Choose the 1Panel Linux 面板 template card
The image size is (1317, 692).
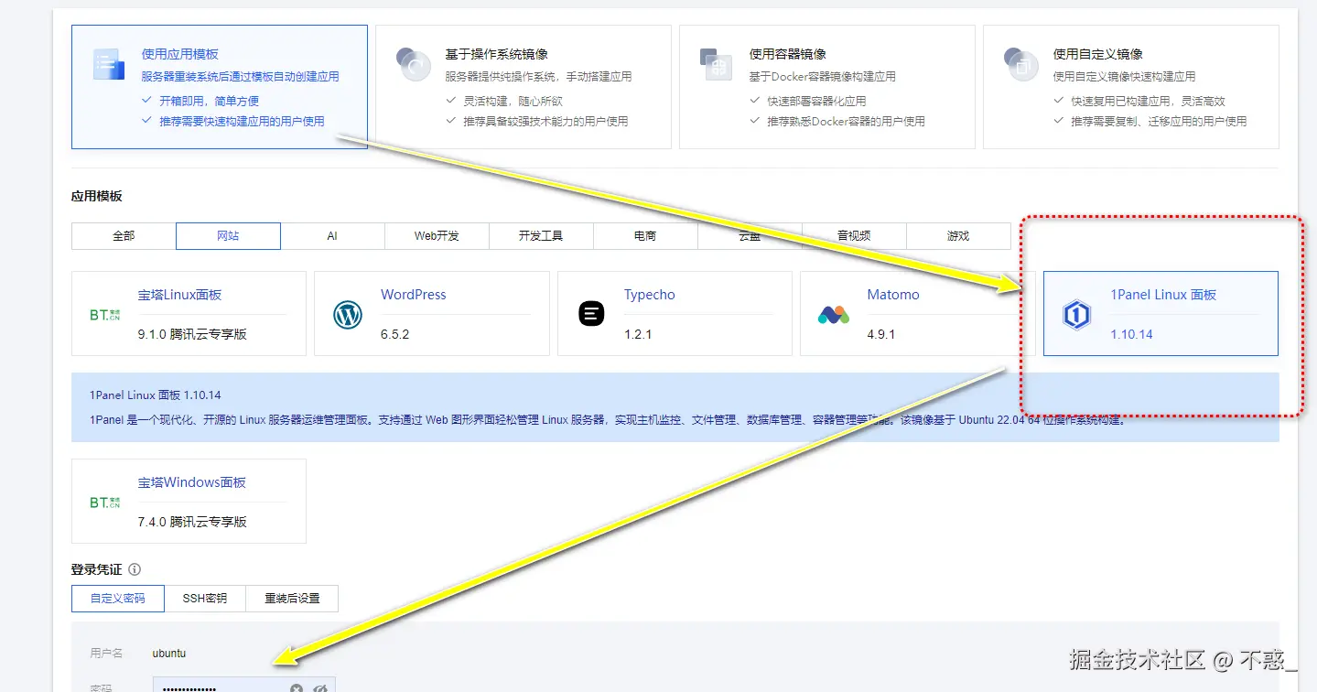coord(1160,313)
